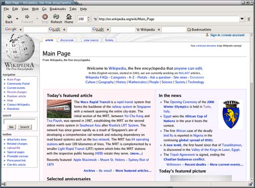Screen dimensions: 255x188
Task: Click the sidebar Search button
Action: click(x=24, y=127)
